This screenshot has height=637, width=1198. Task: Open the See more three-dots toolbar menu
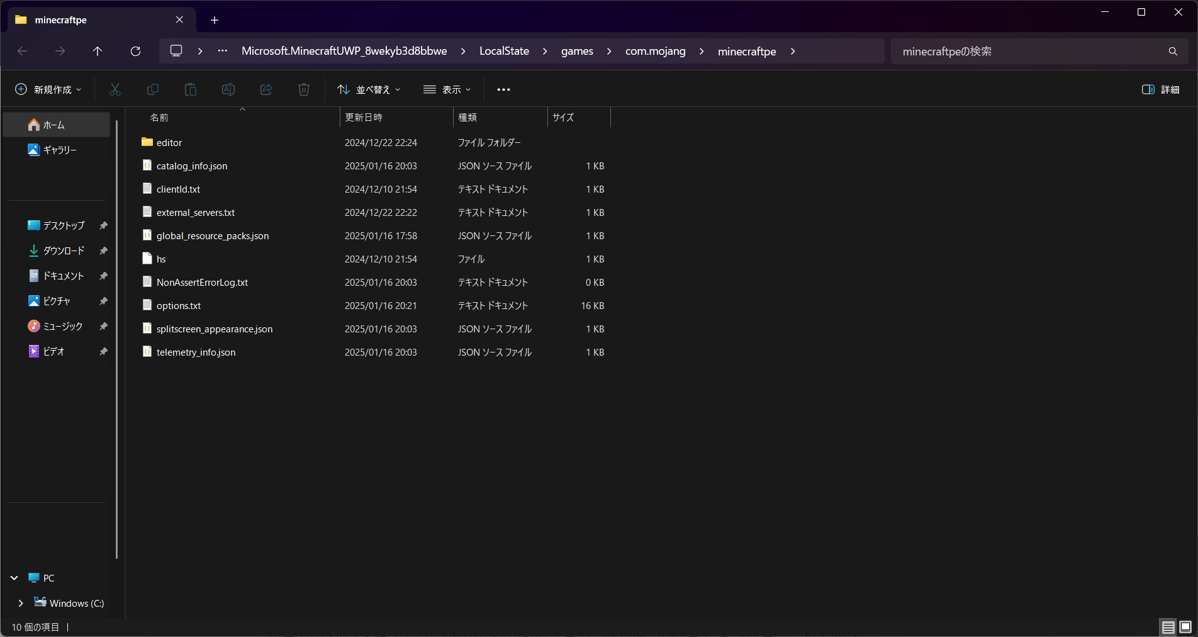[x=503, y=89]
